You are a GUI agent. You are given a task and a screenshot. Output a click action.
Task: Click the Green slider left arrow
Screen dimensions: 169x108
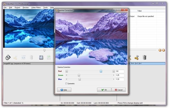tap(66, 75)
